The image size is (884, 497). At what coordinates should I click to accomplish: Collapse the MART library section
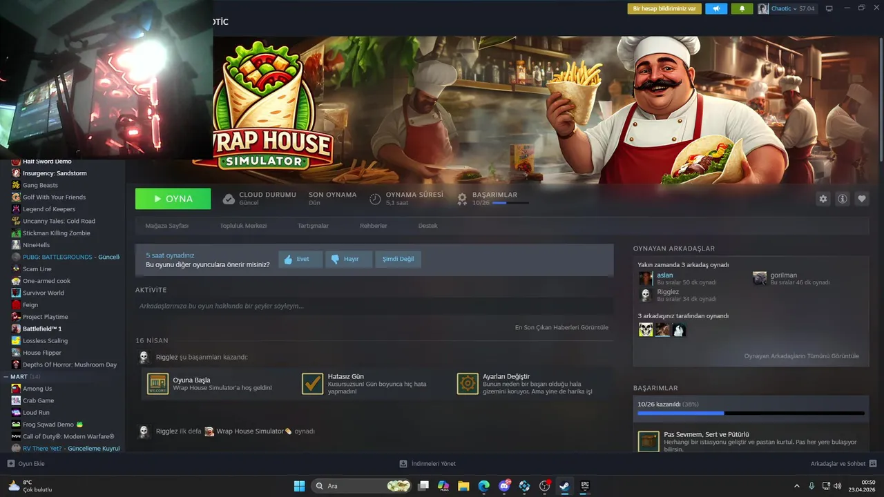click(x=6, y=376)
